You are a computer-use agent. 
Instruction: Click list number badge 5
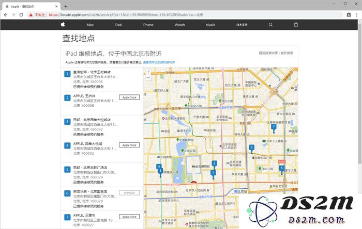click(67, 170)
